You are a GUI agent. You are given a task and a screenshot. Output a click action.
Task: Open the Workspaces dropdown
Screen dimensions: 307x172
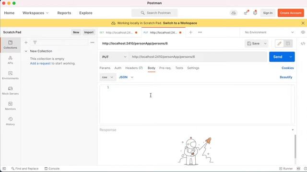click(x=35, y=13)
